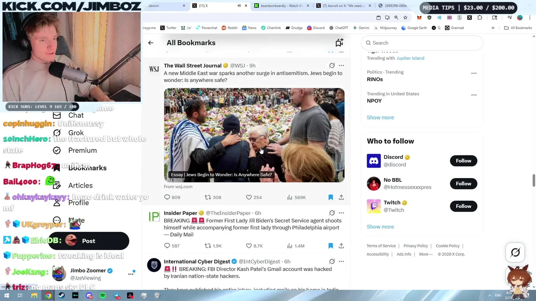Click the Twitch profile avatar
Image resolution: width=536 pixels, height=301 pixels.
point(374,206)
